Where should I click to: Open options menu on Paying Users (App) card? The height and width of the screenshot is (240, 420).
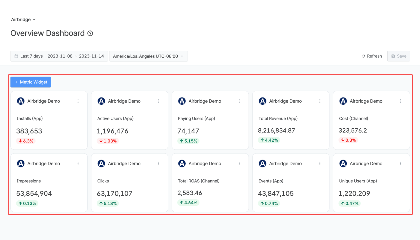pyautogui.click(x=239, y=101)
